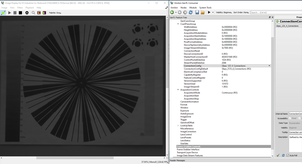Open the Nodes menu

click(183, 8)
